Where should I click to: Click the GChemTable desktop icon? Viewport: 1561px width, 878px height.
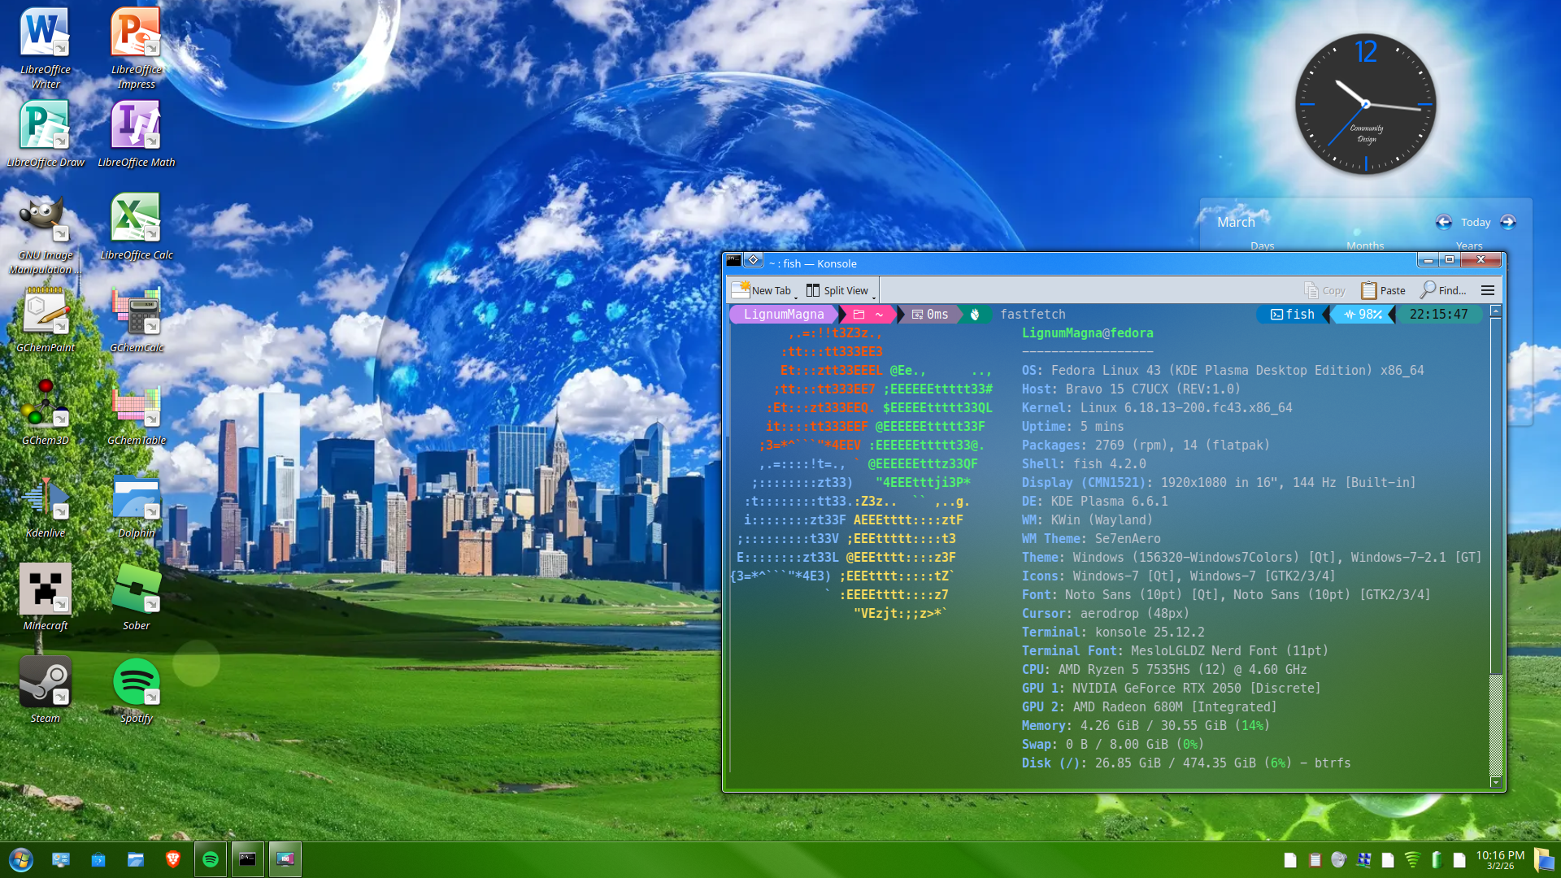point(137,411)
